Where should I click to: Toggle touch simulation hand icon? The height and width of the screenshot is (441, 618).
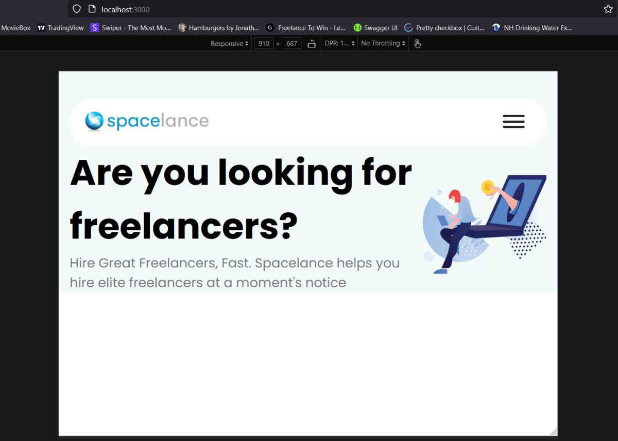pyautogui.click(x=417, y=44)
